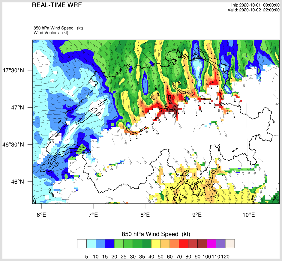Click the bright red 70-80 kt legend swatch
The height and width of the screenshot is (261, 282).
[x=184, y=244]
